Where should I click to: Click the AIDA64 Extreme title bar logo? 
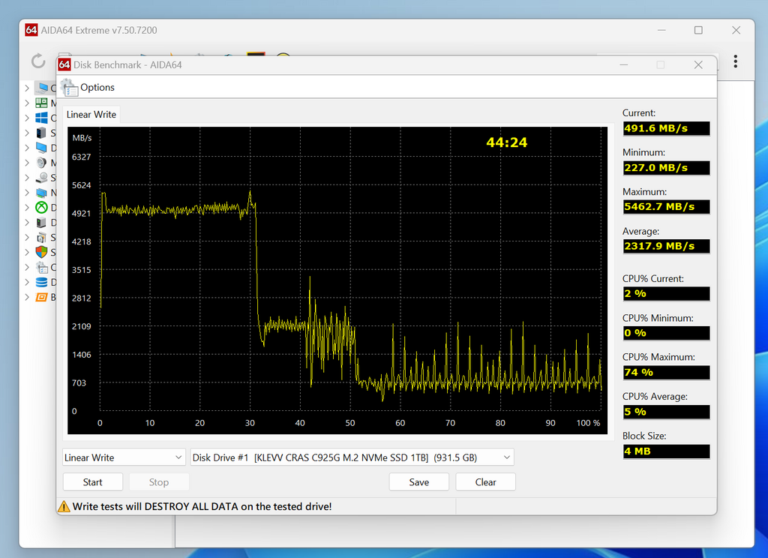(31, 30)
